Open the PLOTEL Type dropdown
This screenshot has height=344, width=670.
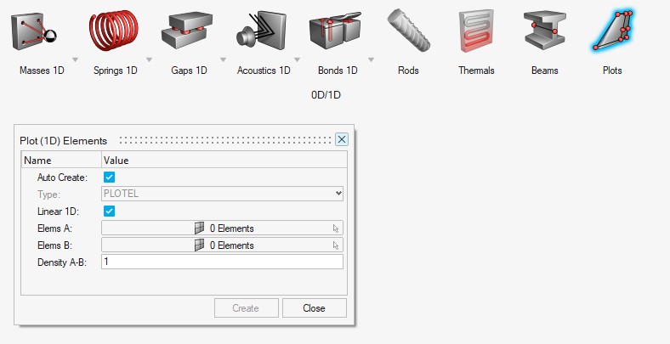point(222,194)
